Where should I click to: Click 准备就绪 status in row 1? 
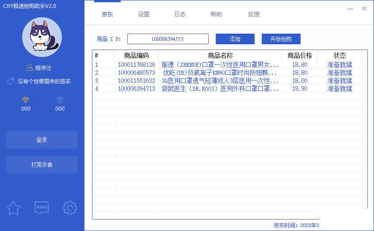[x=340, y=65]
